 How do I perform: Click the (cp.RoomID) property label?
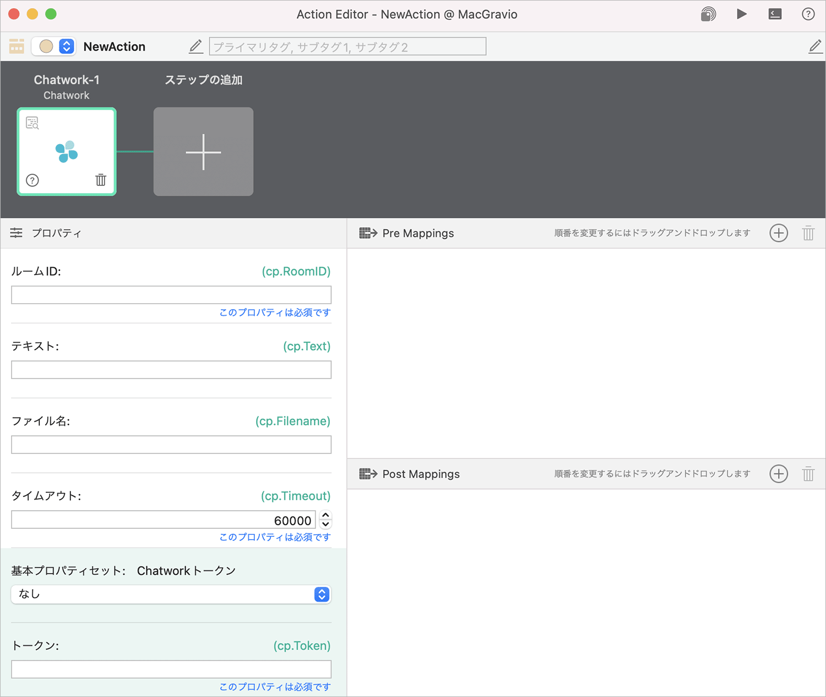point(296,271)
